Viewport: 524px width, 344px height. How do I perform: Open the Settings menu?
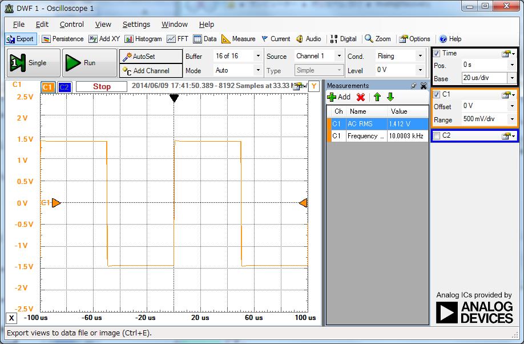[136, 25]
